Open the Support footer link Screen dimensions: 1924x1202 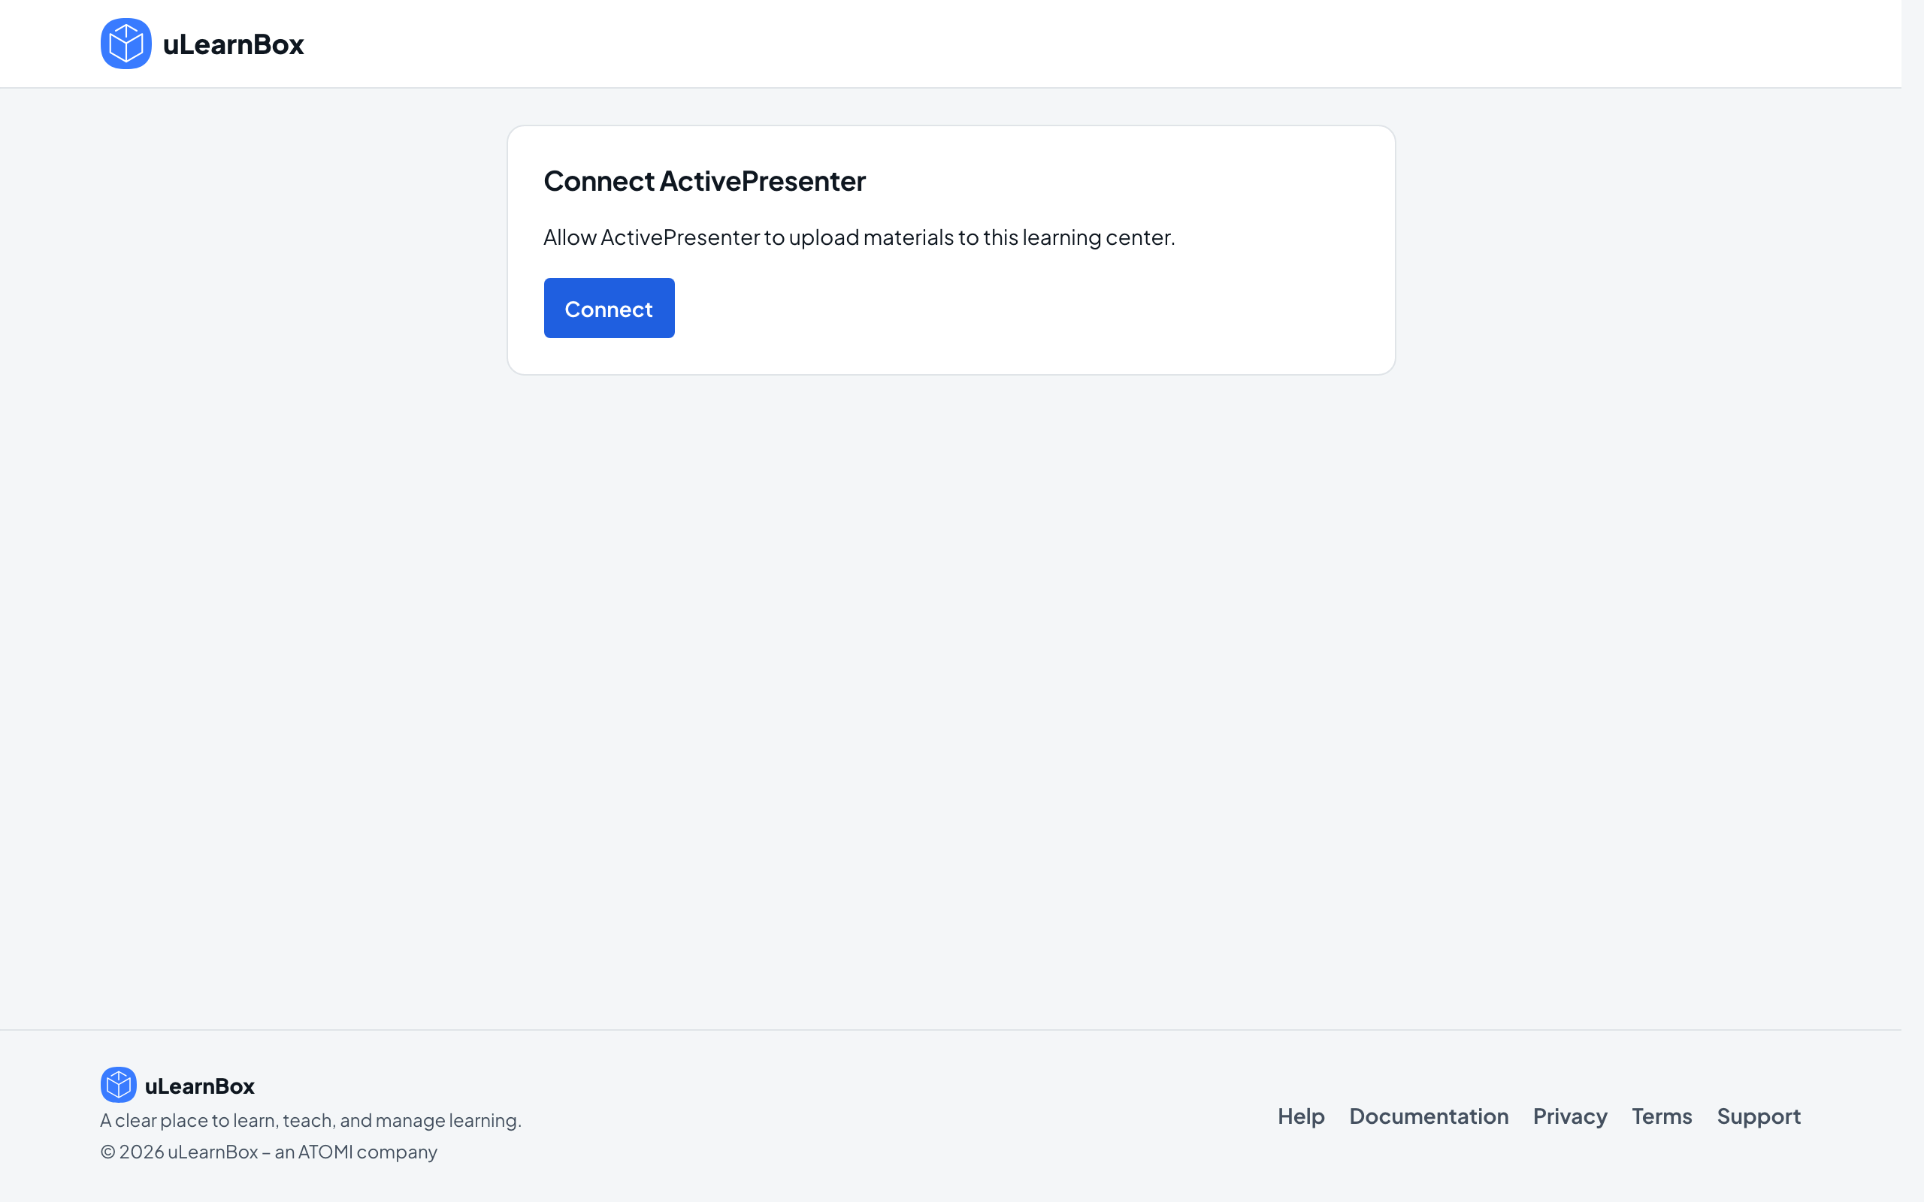[1759, 1116]
